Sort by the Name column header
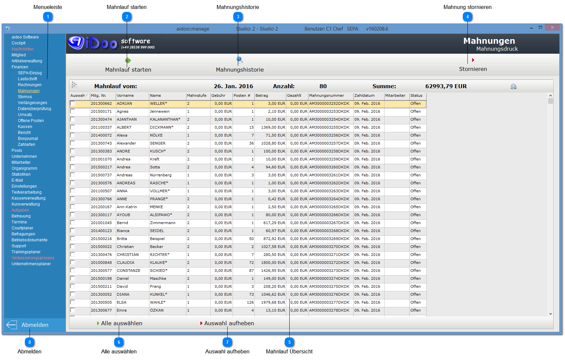This screenshot has height=360, width=565. (x=168, y=95)
